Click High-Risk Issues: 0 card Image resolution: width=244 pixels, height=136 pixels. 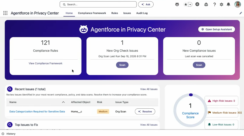(221, 101)
